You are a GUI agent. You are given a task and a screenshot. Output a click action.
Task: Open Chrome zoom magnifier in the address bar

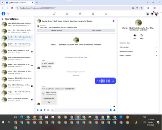tap(137, 8)
